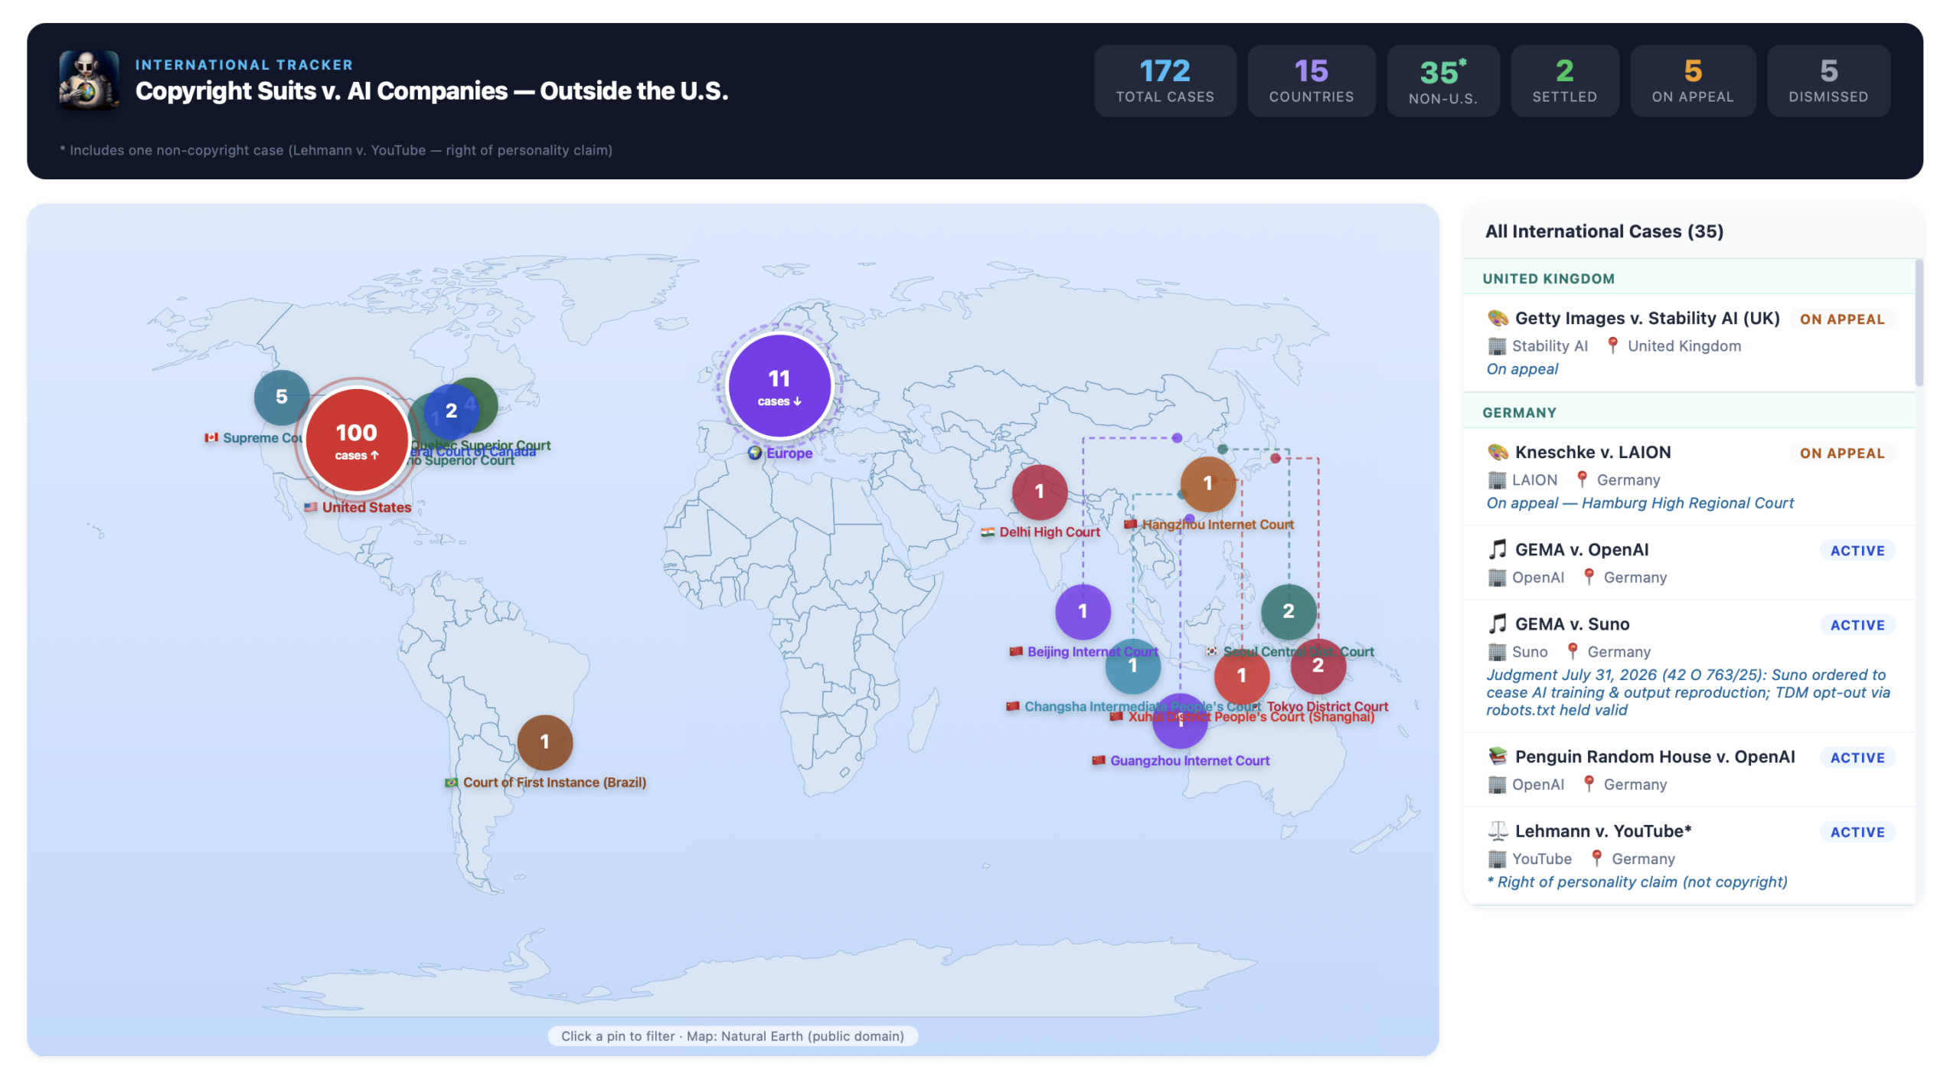This screenshot has height=1080, width=1960.
Task: Click the books icon beside Penguin Random House
Action: pyautogui.click(x=1497, y=757)
